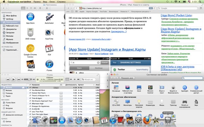Click iTunes track progress bar
The image size is (204, 127).
coord(50,81)
